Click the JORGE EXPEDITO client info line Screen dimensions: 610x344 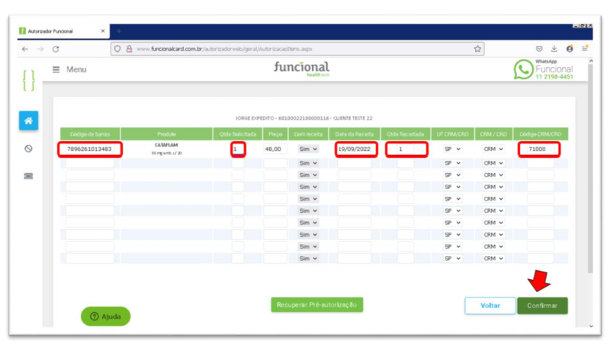(303, 118)
